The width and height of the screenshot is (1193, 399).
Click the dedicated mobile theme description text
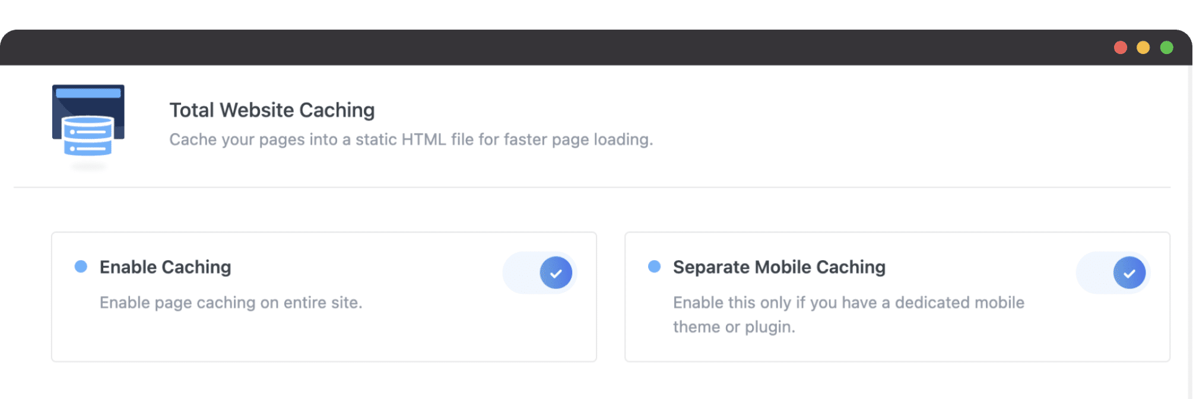(x=849, y=315)
